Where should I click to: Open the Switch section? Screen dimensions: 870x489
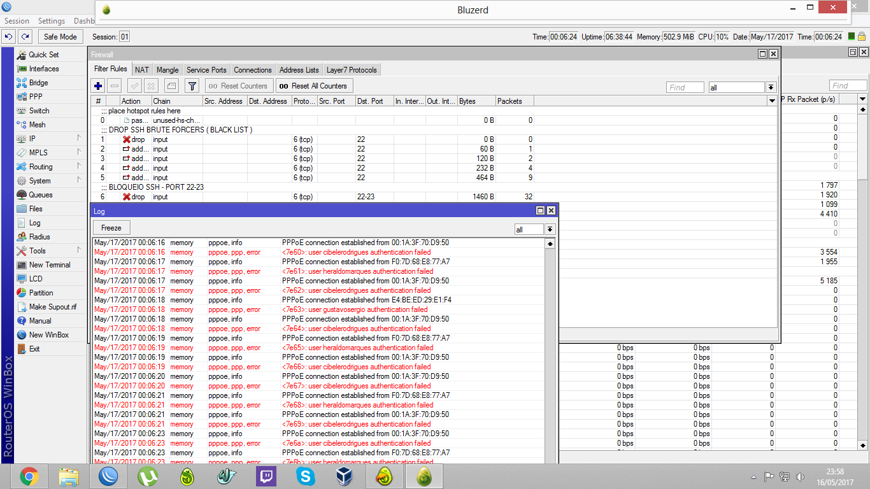tap(39, 111)
